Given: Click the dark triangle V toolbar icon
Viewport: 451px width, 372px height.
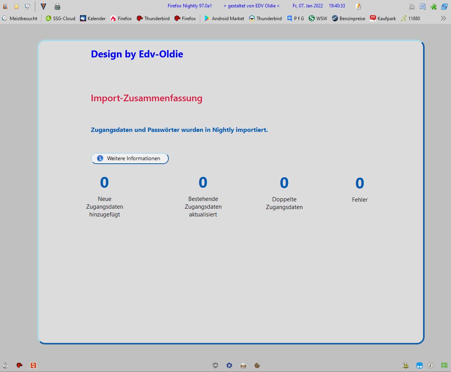Looking at the screenshot, I should 43,6.
